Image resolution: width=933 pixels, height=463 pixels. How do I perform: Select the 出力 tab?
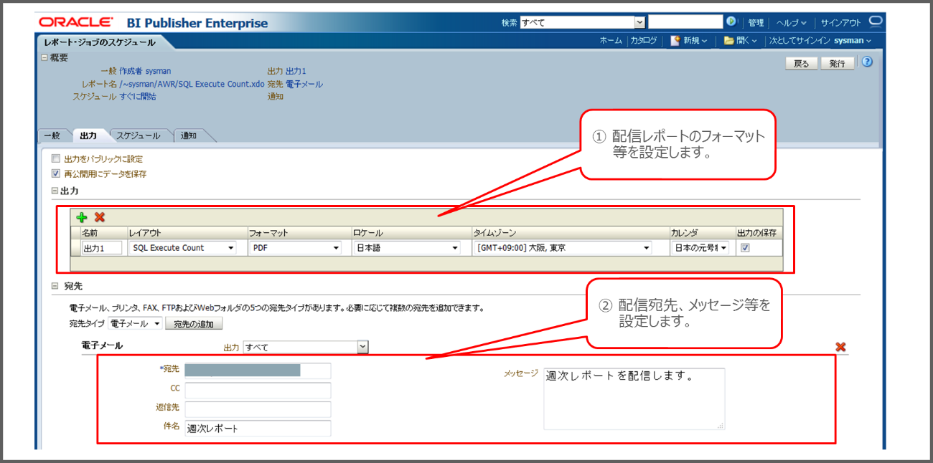88,135
